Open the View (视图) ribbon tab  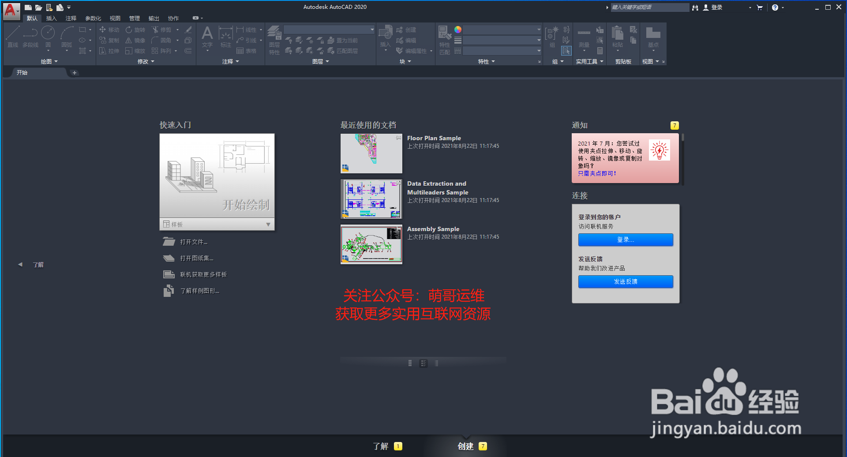pos(115,18)
